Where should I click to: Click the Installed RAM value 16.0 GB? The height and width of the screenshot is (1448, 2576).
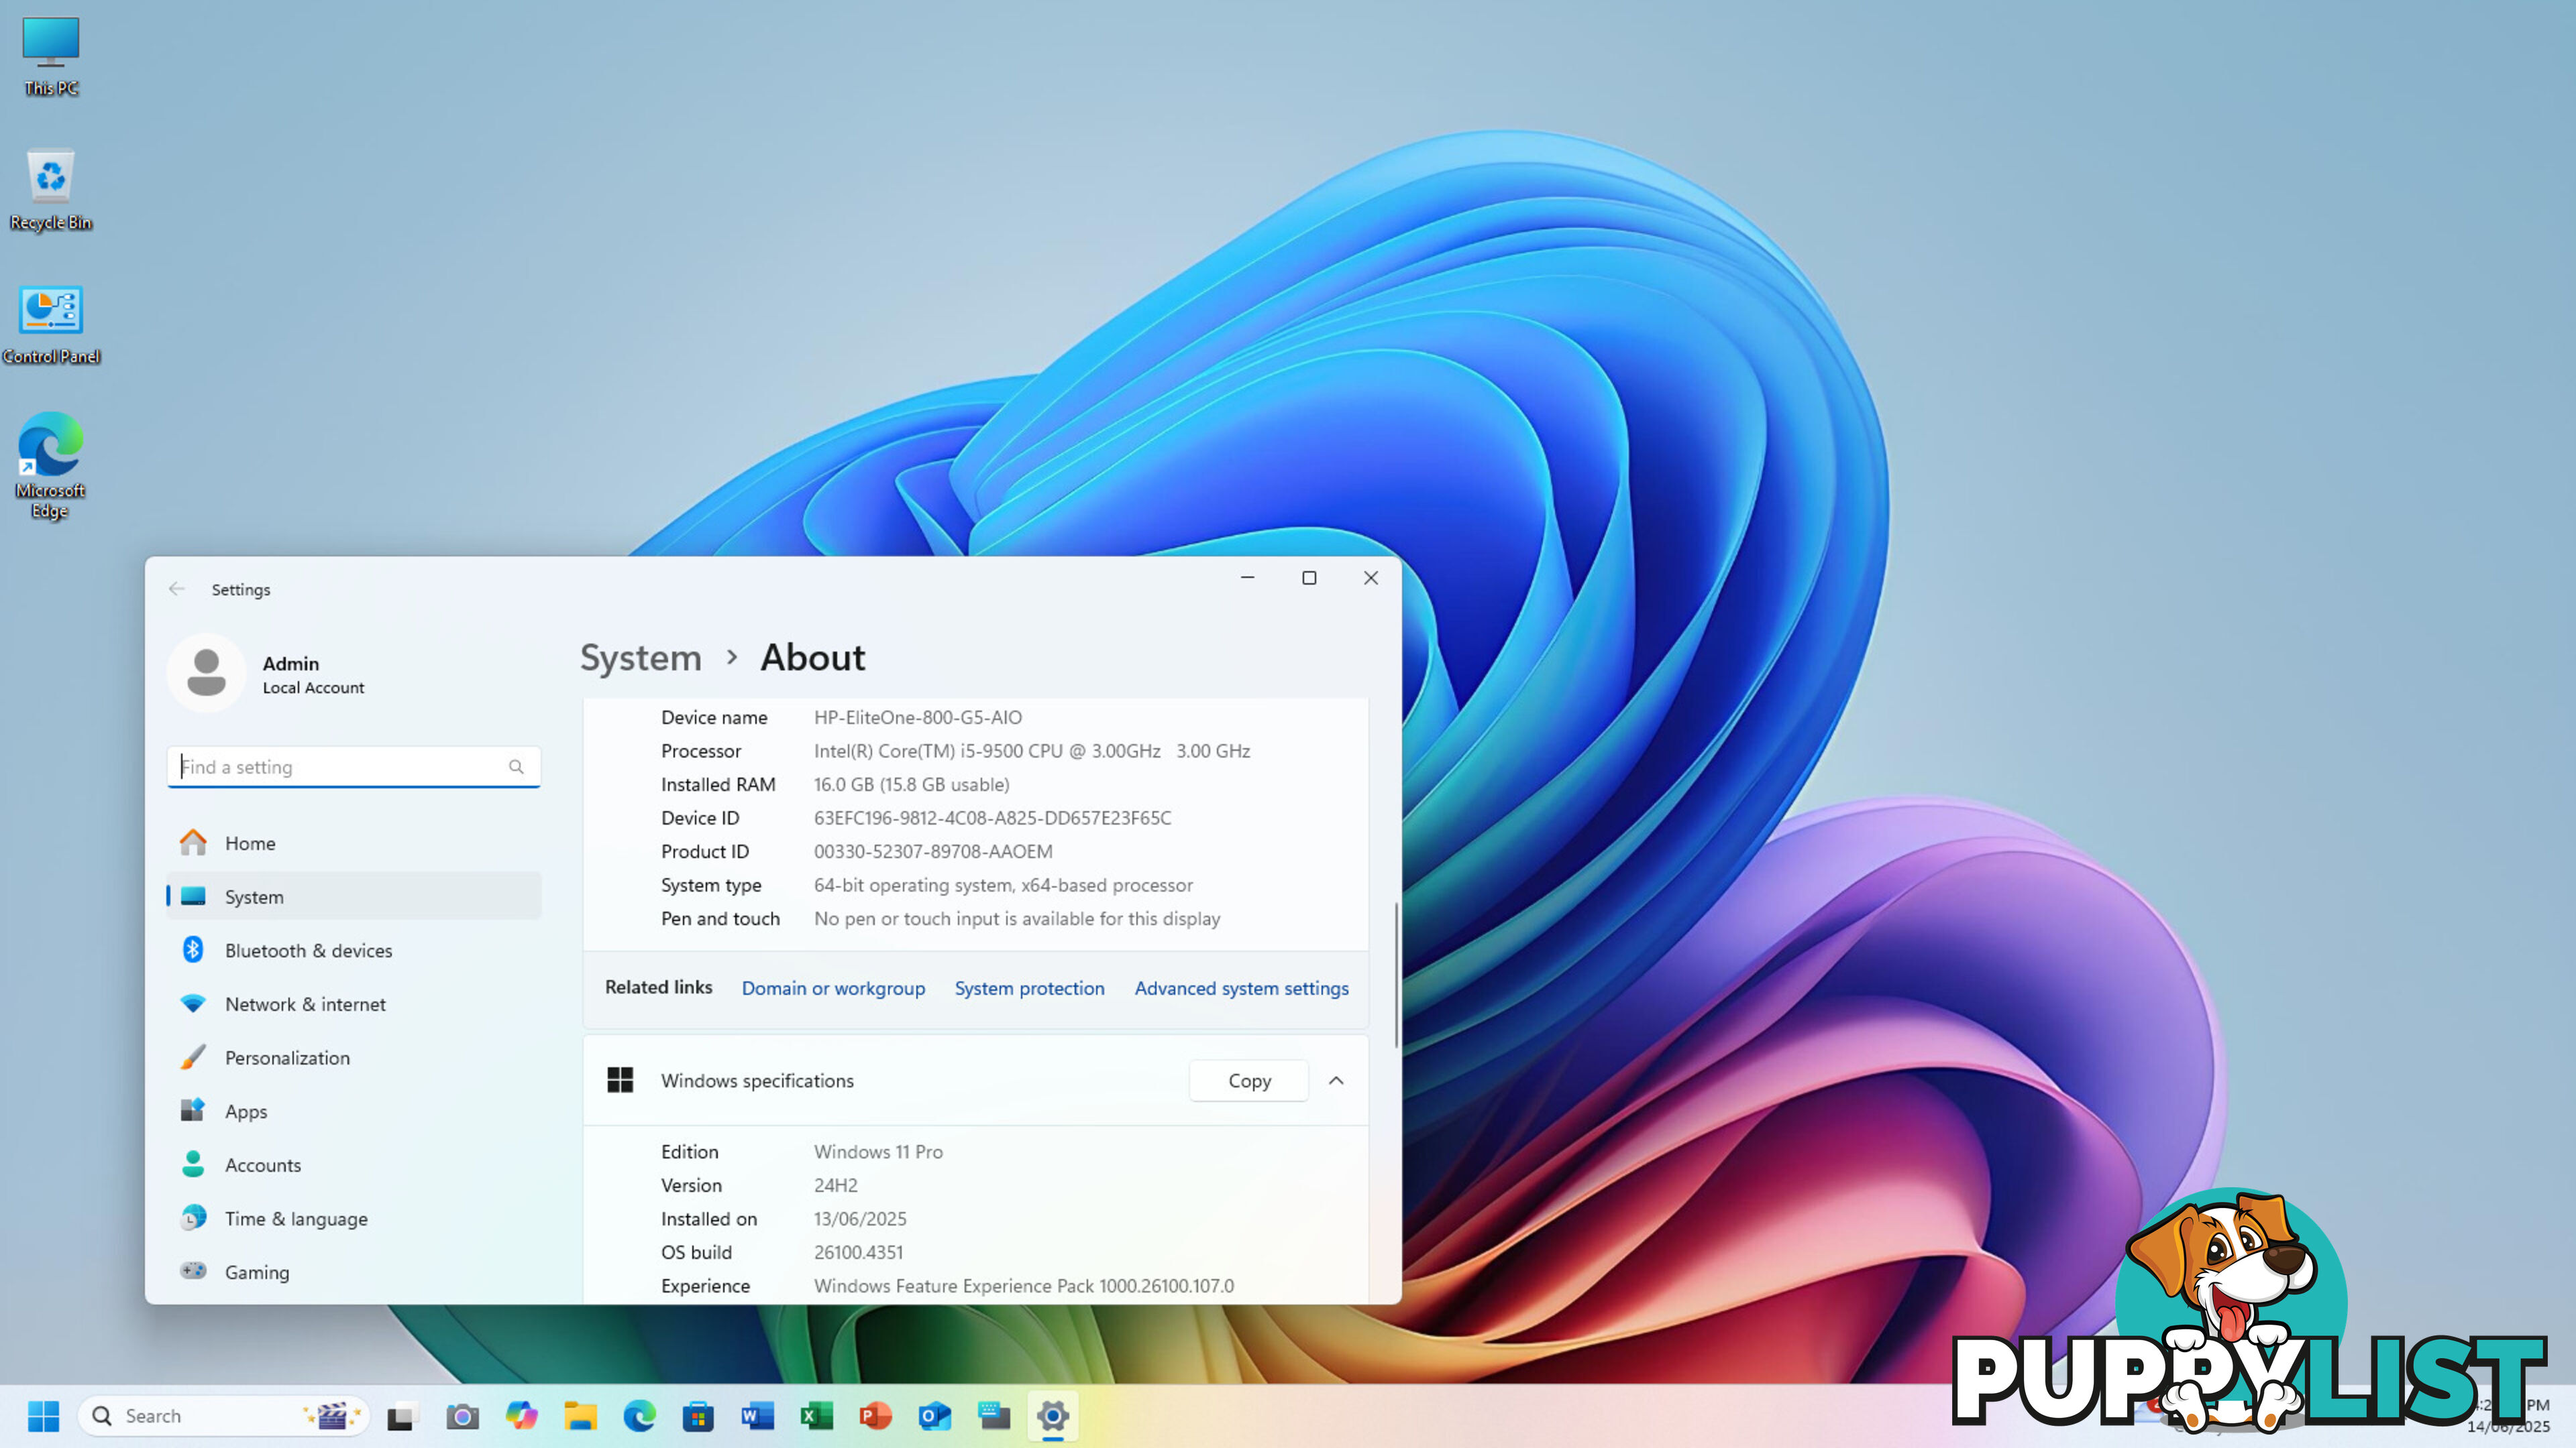911,784
